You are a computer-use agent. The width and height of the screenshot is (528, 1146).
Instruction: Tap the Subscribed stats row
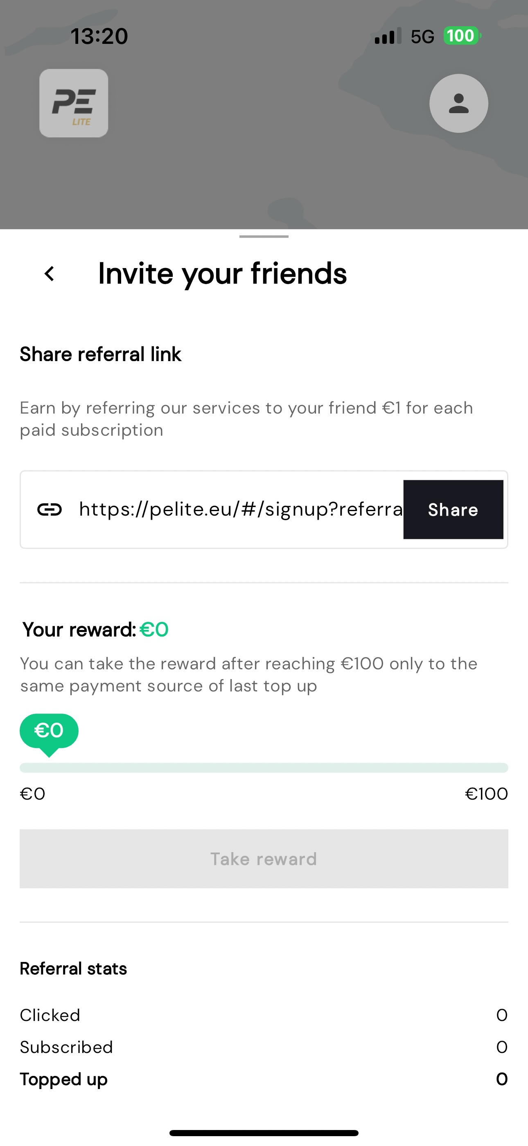264,1047
